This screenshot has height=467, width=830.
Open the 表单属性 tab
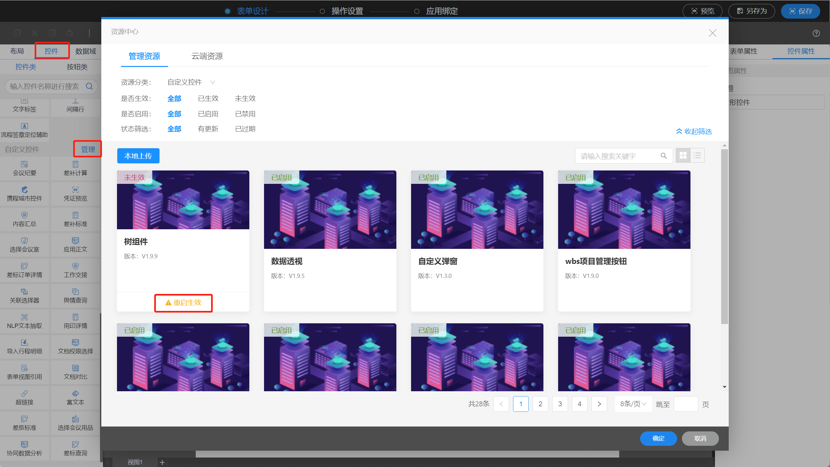743,51
